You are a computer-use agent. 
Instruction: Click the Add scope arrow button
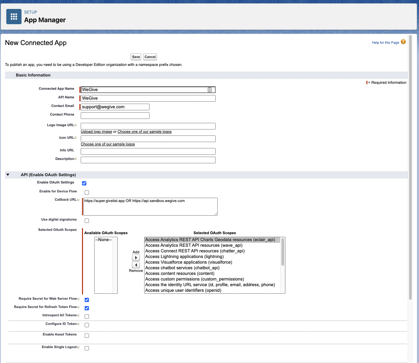(x=136, y=258)
